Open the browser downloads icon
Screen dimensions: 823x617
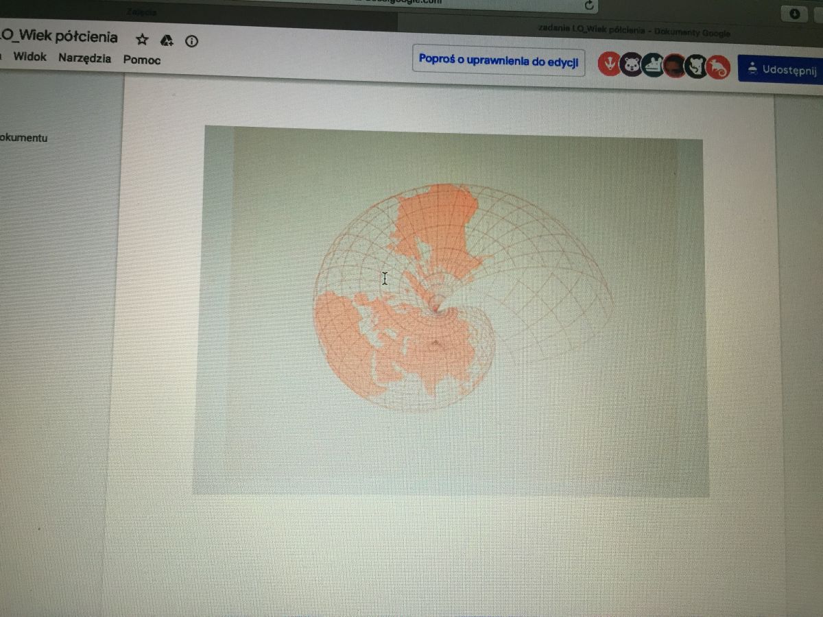795,14
